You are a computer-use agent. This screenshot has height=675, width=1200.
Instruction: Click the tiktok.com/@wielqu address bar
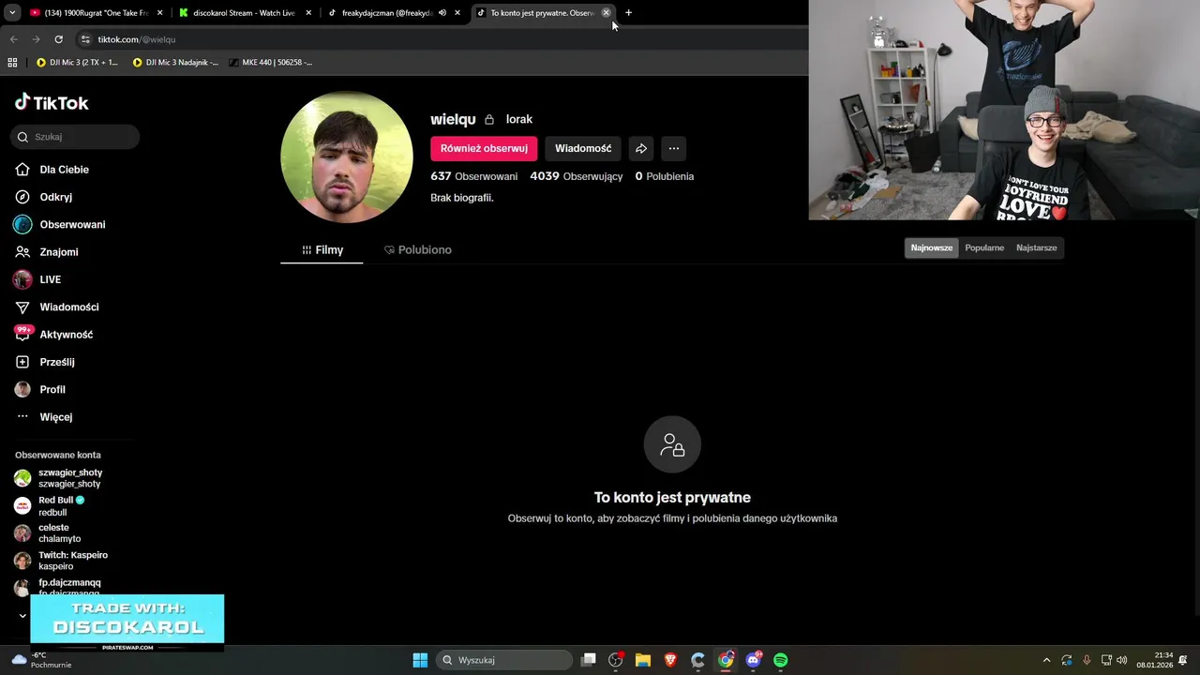tap(441, 39)
